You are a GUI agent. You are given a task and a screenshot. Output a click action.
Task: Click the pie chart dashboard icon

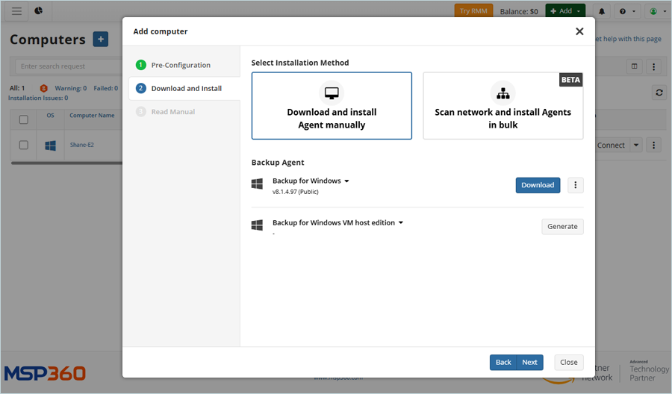pyautogui.click(x=39, y=11)
